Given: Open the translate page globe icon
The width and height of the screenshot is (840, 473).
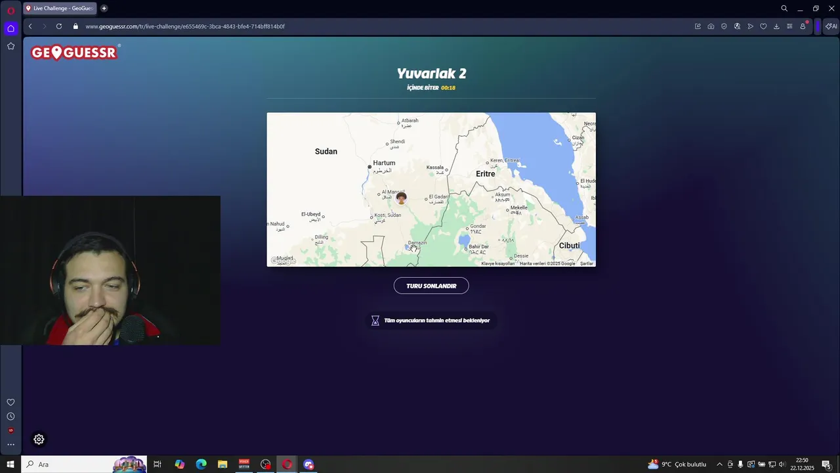Looking at the screenshot, I should click(x=737, y=26).
